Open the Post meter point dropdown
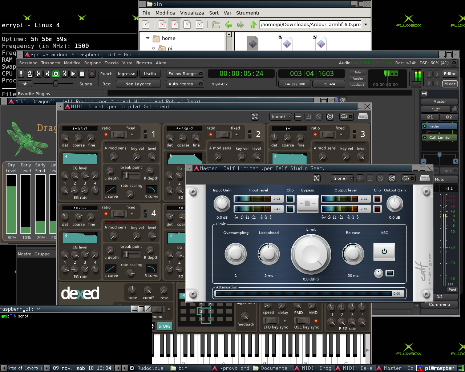Viewport: 465px width, 372px height. [x=452, y=290]
